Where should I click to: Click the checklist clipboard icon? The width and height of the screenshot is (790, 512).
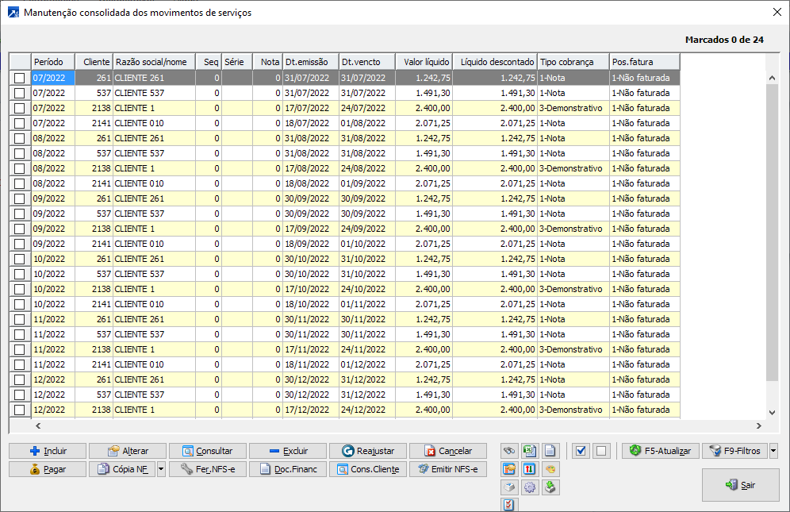point(509,505)
